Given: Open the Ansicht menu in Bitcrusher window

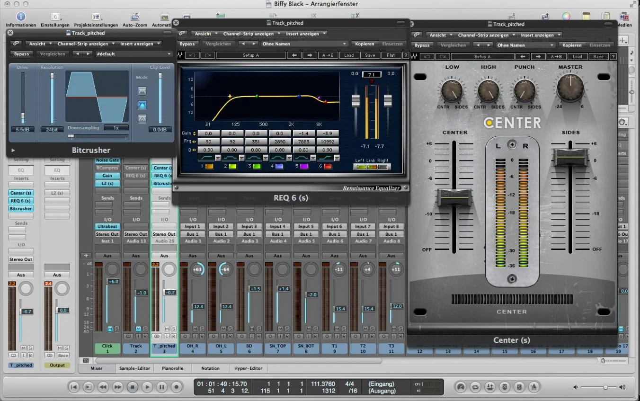Looking at the screenshot, I should [40, 44].
